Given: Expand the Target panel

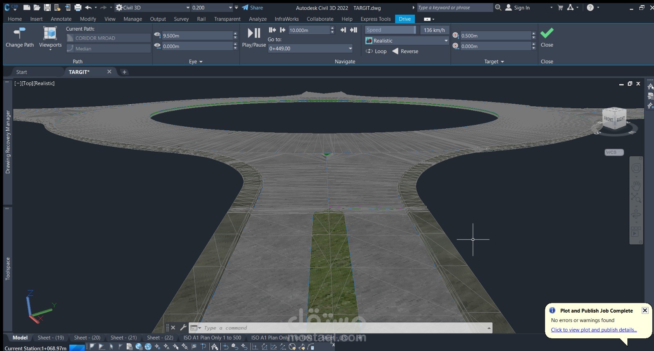Looking at the screenshot, I should pos(494,61).
